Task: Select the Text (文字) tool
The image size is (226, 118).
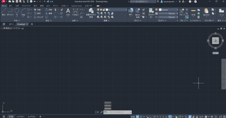Action: pyautogui.click(x=68, y=12)
